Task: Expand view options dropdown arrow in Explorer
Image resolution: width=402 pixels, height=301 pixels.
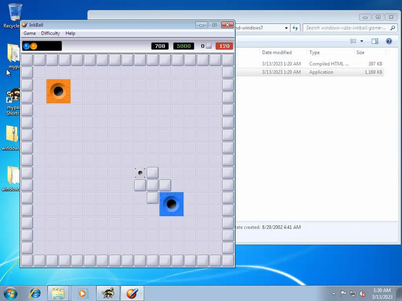Action: coord(362,41)
